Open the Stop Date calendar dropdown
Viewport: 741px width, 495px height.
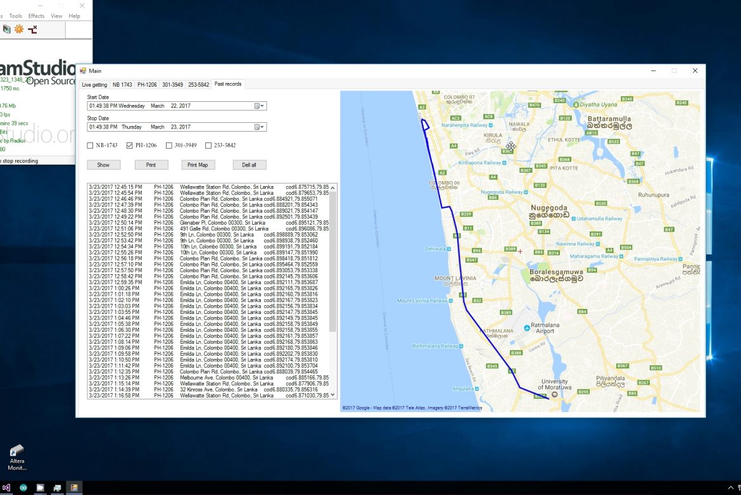260,127
